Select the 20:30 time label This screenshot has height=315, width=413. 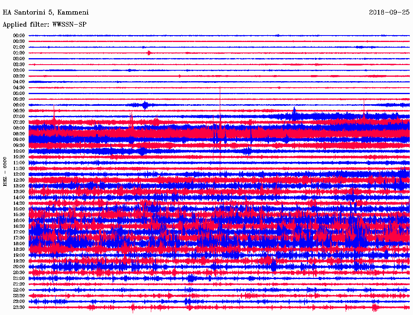pos(19,273)
